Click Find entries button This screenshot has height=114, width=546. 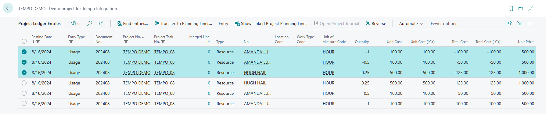click(x=132, y=23)
